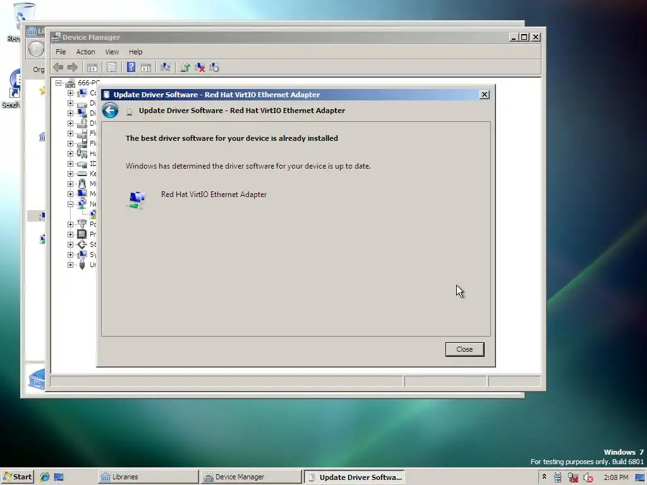Expand the USB controllers node
647x485 pixels.
point(70,265)
